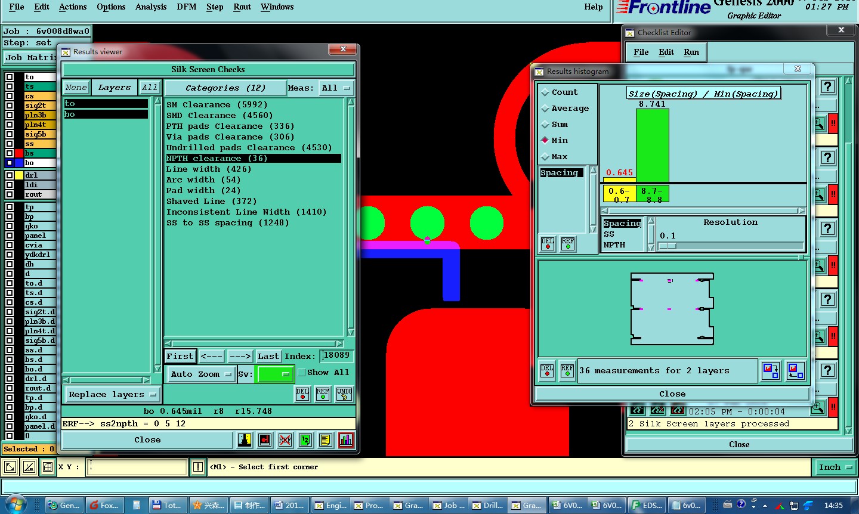Click Resolution slider handle
859x514 pixels.
(x=668, y=246)
